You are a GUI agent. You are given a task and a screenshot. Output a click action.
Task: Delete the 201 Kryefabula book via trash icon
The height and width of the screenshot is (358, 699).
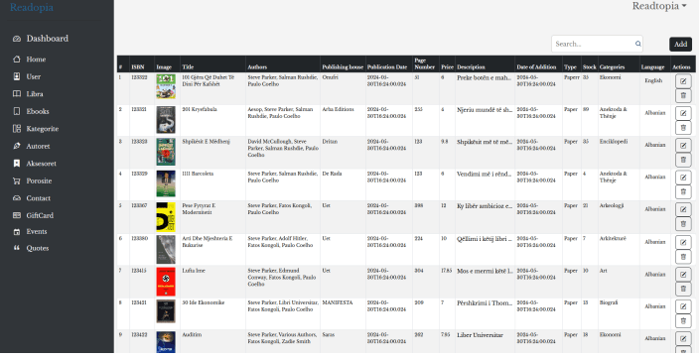pyautogui.click(x=683, y=127)
